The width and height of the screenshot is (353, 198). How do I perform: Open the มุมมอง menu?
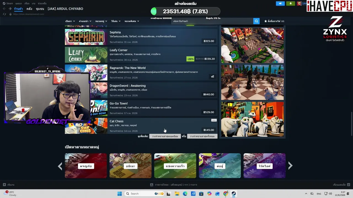(19, 3)
